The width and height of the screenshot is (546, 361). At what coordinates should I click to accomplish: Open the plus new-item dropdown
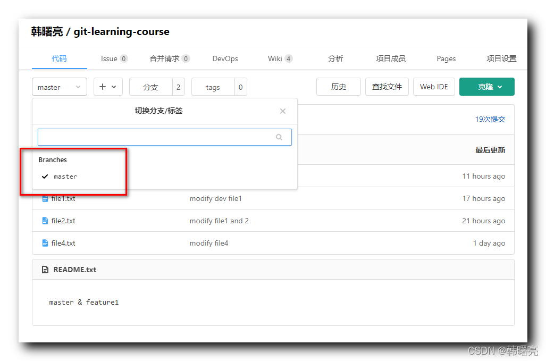[x=108, y=87]
